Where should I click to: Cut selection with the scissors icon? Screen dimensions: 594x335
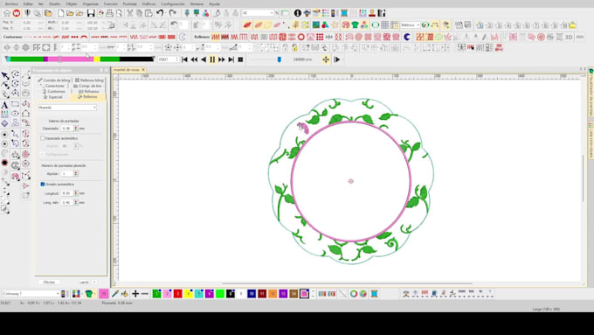pyautogui.click(x=130, y=13)
